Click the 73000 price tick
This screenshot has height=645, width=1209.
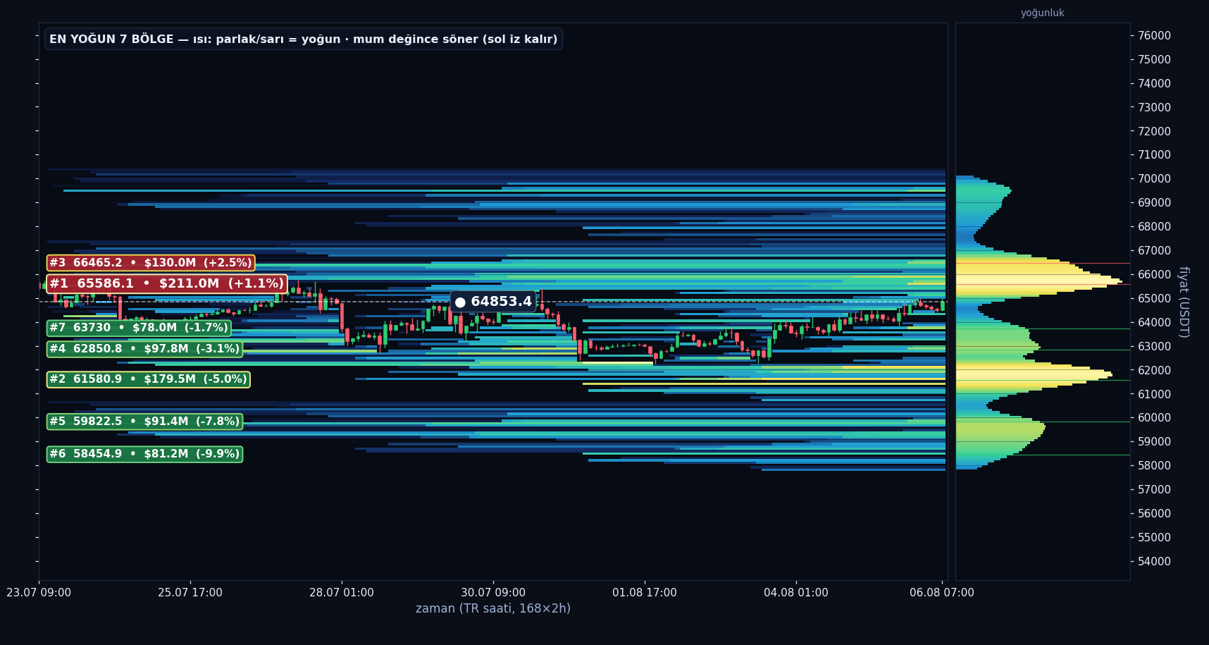pyautogui.click(x=1155, y=107)
